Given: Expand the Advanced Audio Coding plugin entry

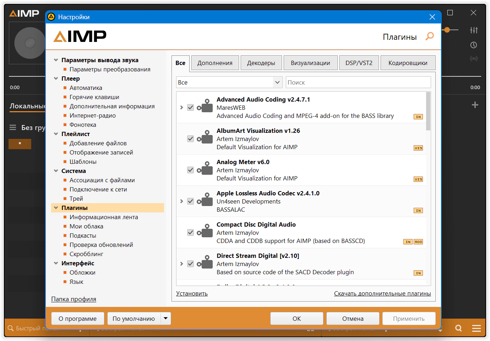Looking at the screenshot, I should pyautogui.click(x=181, y=107).
